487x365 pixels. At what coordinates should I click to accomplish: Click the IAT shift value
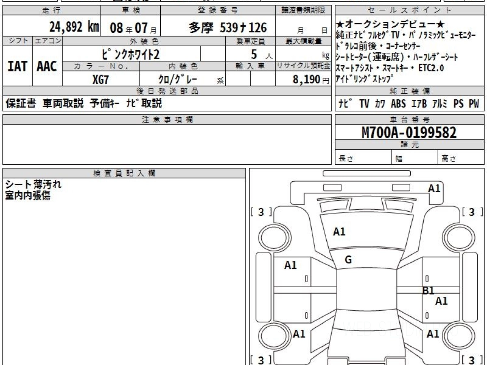(x=17, y=66)
